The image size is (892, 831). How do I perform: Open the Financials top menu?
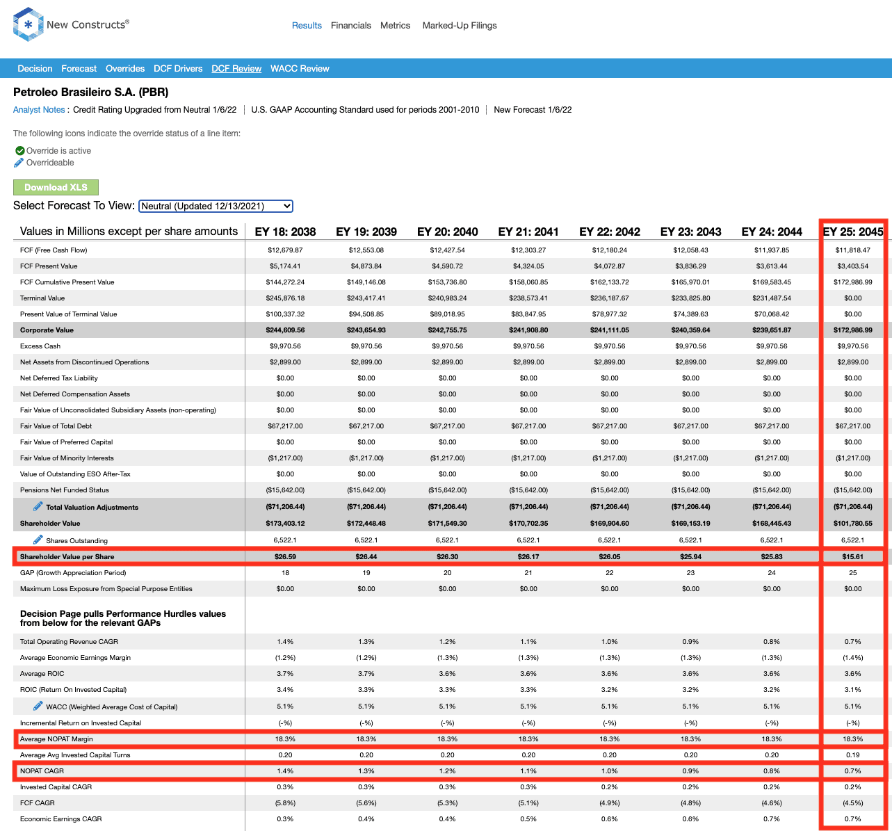[x=351, y=26]
